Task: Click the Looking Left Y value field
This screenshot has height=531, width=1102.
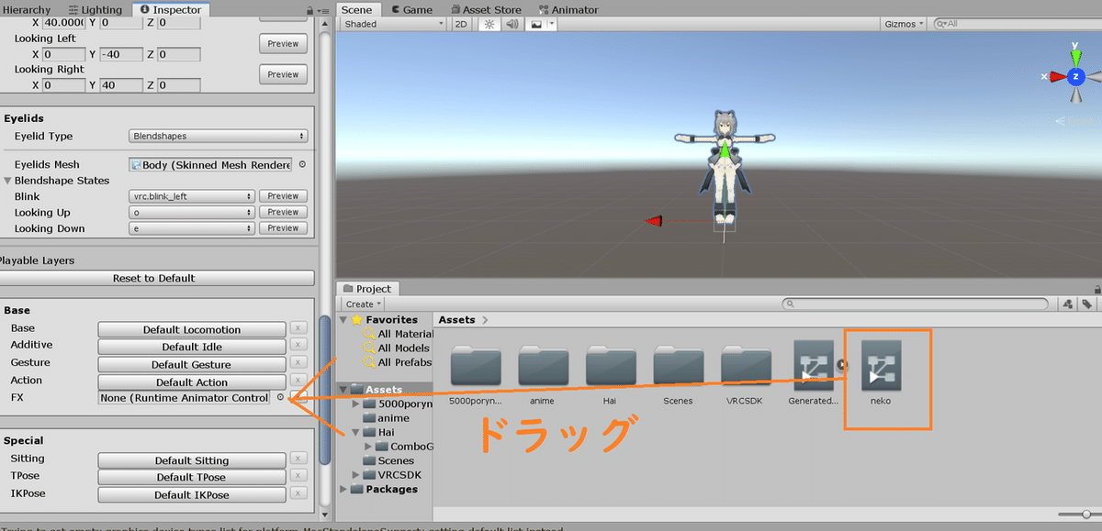Action: coord(122,54)
